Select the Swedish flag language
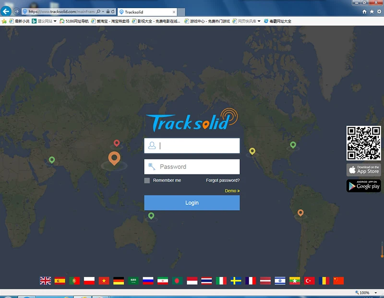Screen dimensions: 384x298 point(236,281)
